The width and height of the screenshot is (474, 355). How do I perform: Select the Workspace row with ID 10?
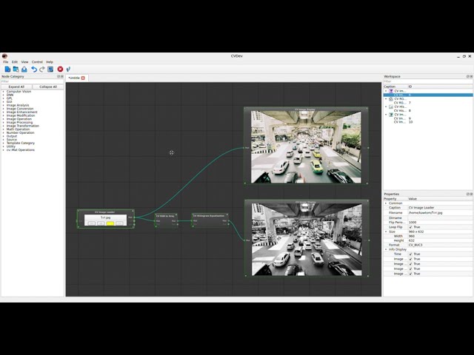428,122
